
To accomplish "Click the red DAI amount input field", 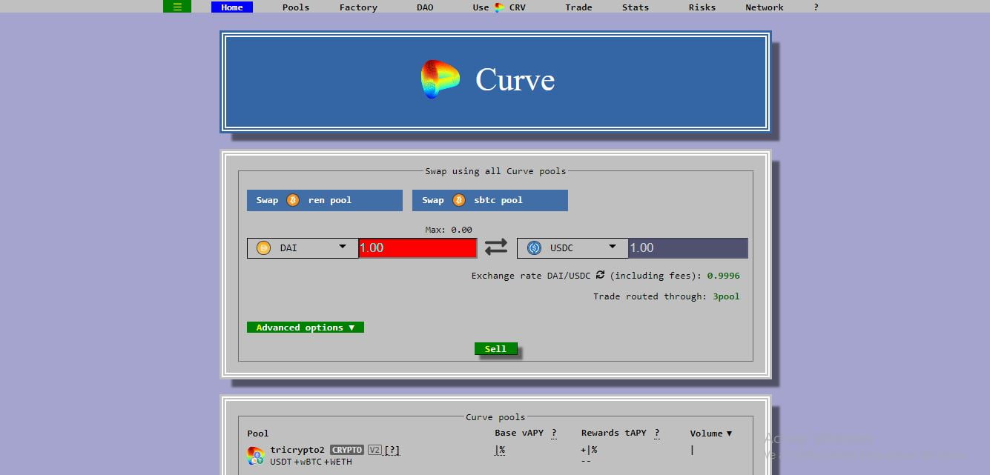I will coord(418,248).
